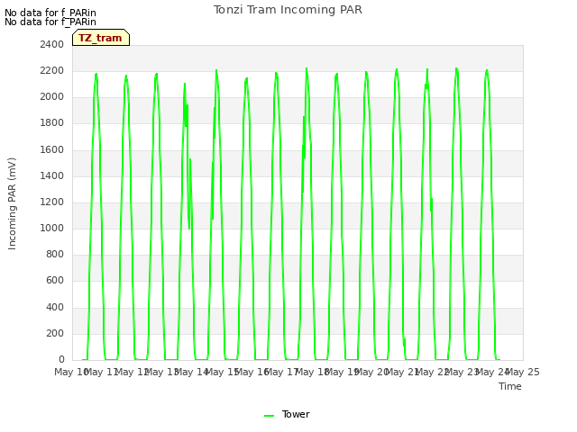The width and height of the screenshot is (577, 432).
Task: Click the 2400 y-axis tick label
Action: tap(52, 44)
